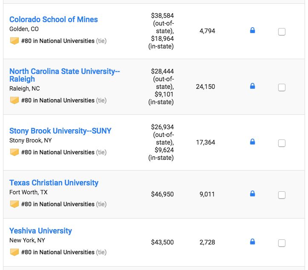Image resolution: width=308 pixels, height=270 pixels.
Task: Click lock icon for Colorado School of Mines
Action: click(252, 31)
